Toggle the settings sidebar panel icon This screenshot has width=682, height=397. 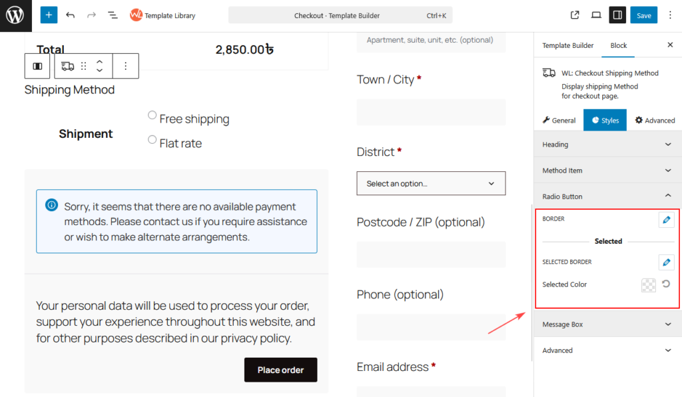(x=617, y=15)
